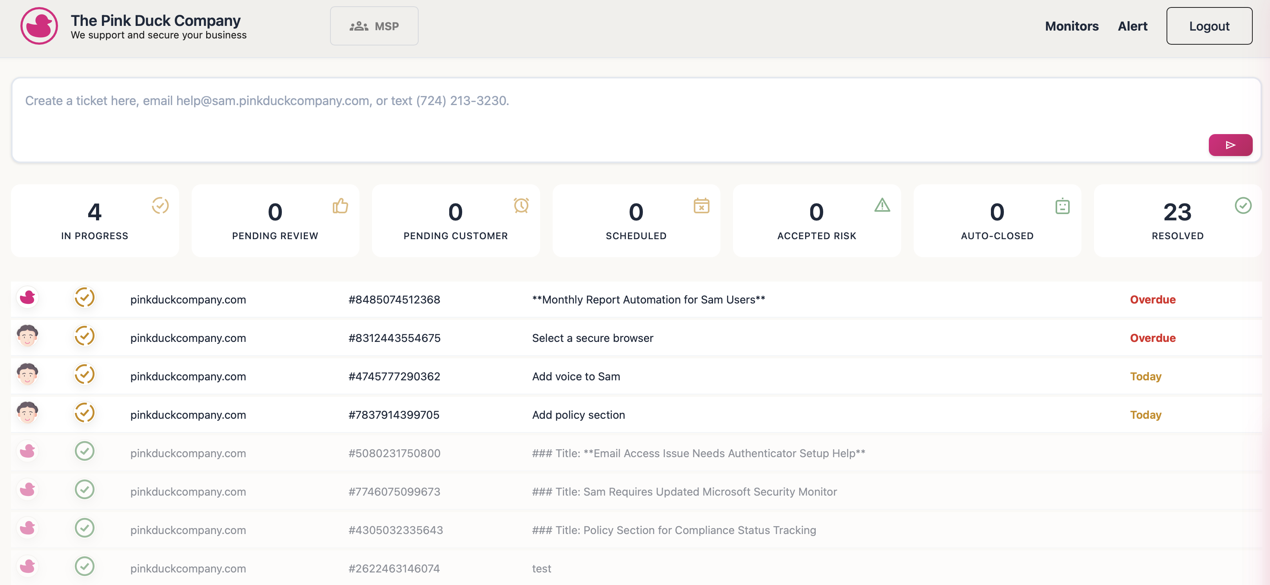This screenshot has height=585, width=1270.
Task: Click the Logout button
Action: pos(1208,26)
